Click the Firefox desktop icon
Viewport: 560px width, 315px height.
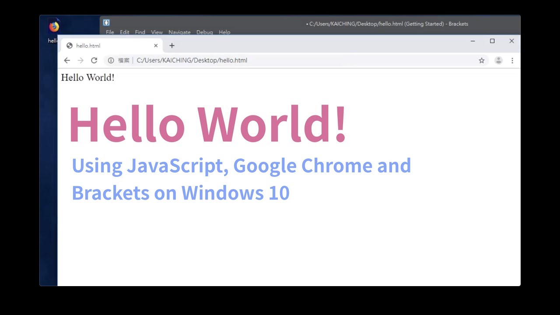pyautogui.click(x=53, y=27)
